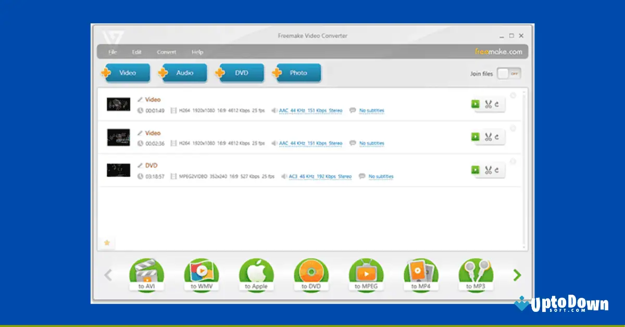Add a video using the Video button

click(127, 73)
